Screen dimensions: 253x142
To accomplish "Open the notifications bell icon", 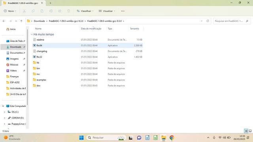I will point(248,138).
